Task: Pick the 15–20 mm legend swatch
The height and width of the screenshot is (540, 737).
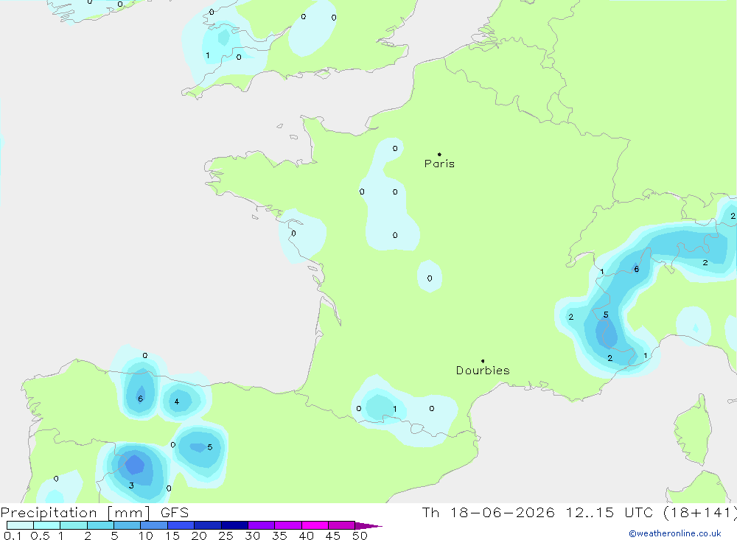Action: point(181,525)
